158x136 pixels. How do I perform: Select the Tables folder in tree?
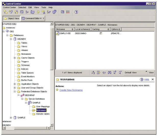coord(24,43)
